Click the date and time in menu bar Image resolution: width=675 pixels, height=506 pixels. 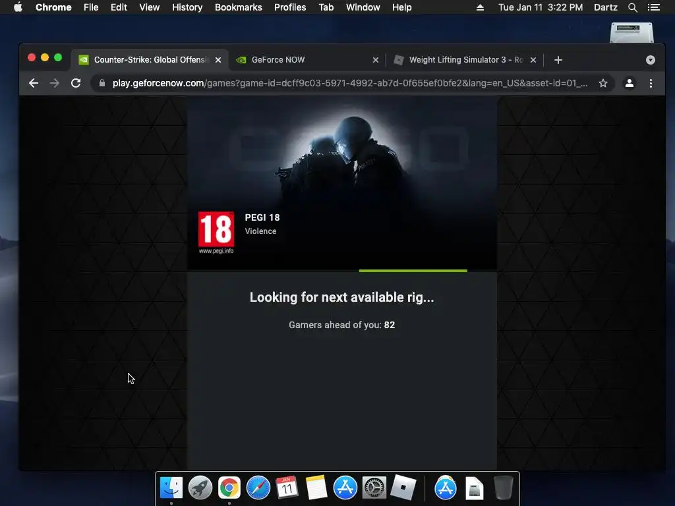[x=541, y=7]
